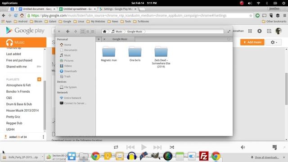Click the Google Music breadcrumb
288x162 pixels.
[135, 31]
